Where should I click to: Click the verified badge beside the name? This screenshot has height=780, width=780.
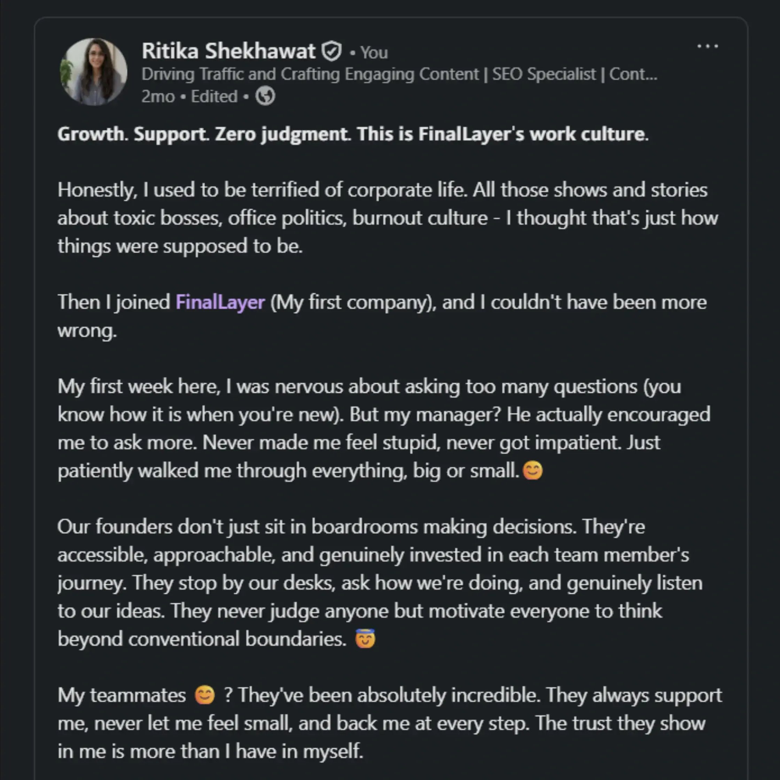[x=331, y=51]
